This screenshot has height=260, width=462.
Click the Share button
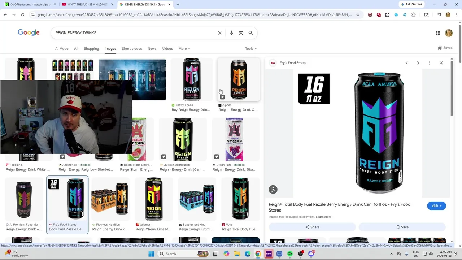click(x=312, y=227)
